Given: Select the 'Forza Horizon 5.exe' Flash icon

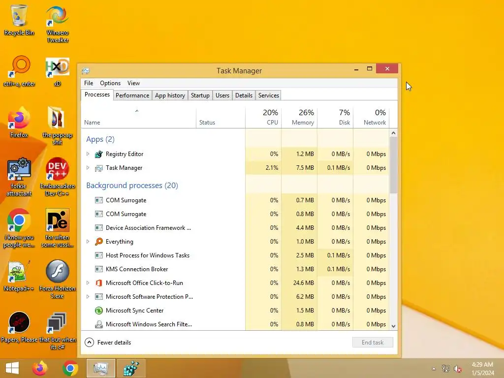Looking at the screenshot, I should (57, 279).
